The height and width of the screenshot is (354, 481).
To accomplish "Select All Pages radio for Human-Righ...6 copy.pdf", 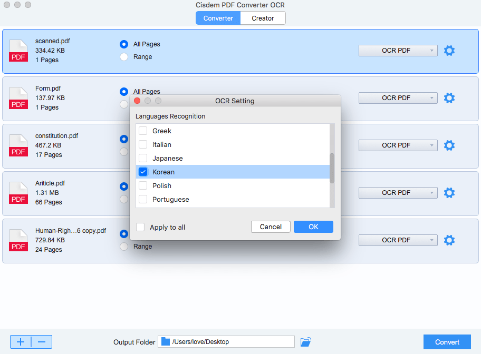I will pyautogui.click(x=124, y=234).
